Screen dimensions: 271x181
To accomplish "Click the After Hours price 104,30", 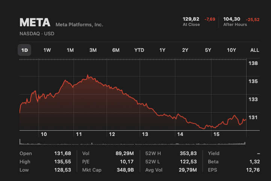I will pos(232,19).
